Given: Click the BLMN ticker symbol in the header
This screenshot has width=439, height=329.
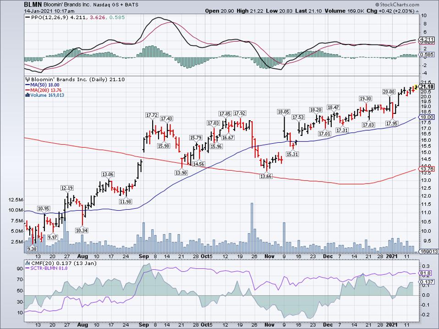Looking at the screenshot, I should [33, 5].
